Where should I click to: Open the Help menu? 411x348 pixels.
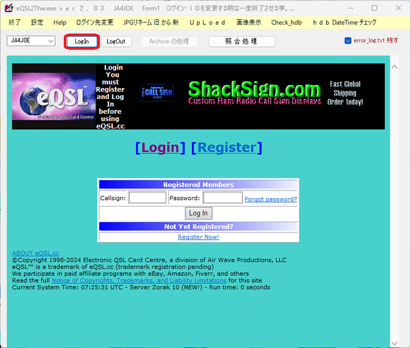click(60, 23)
